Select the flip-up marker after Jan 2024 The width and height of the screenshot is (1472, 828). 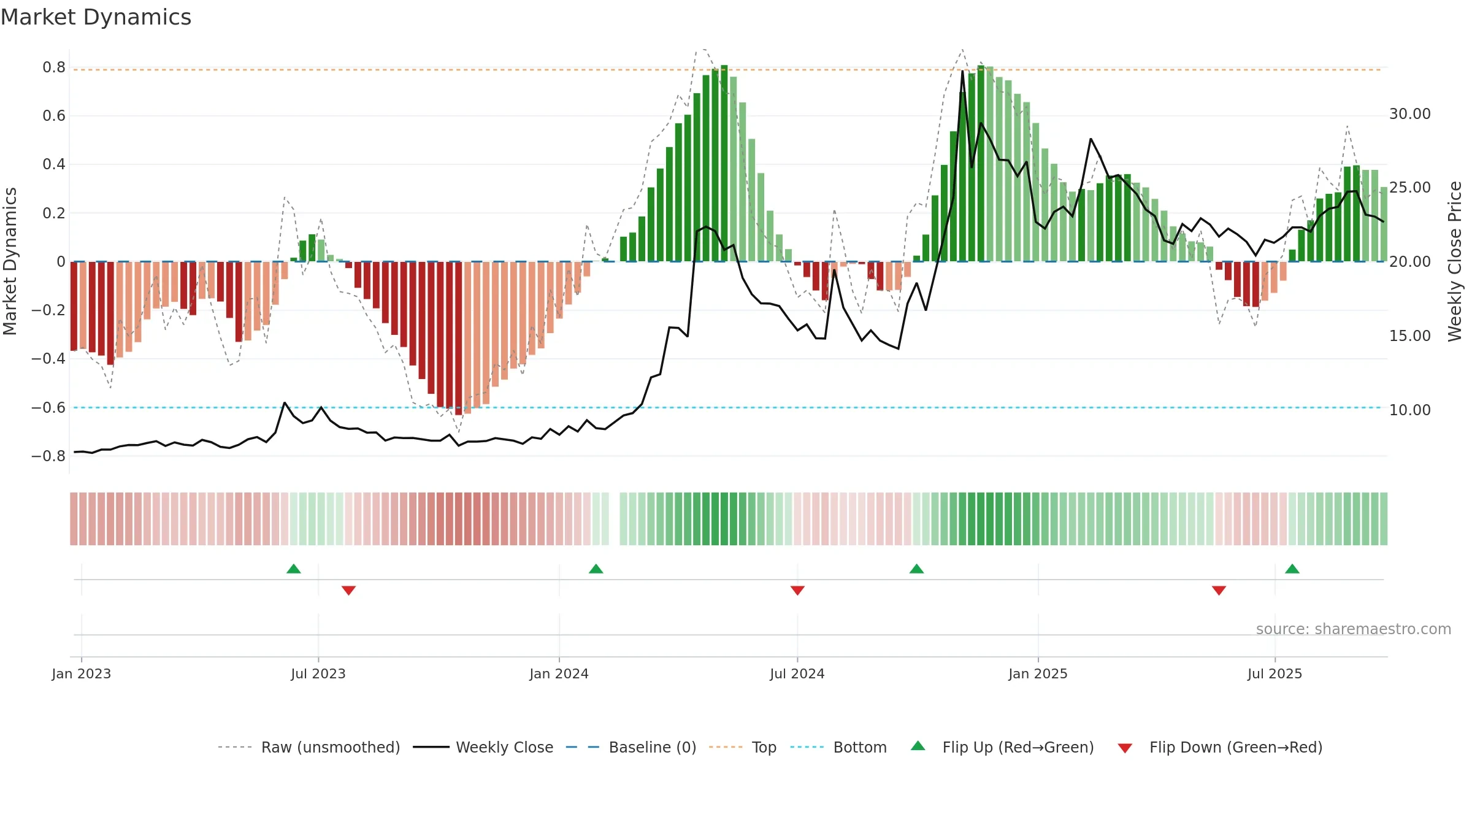click(x=596, y=569)
